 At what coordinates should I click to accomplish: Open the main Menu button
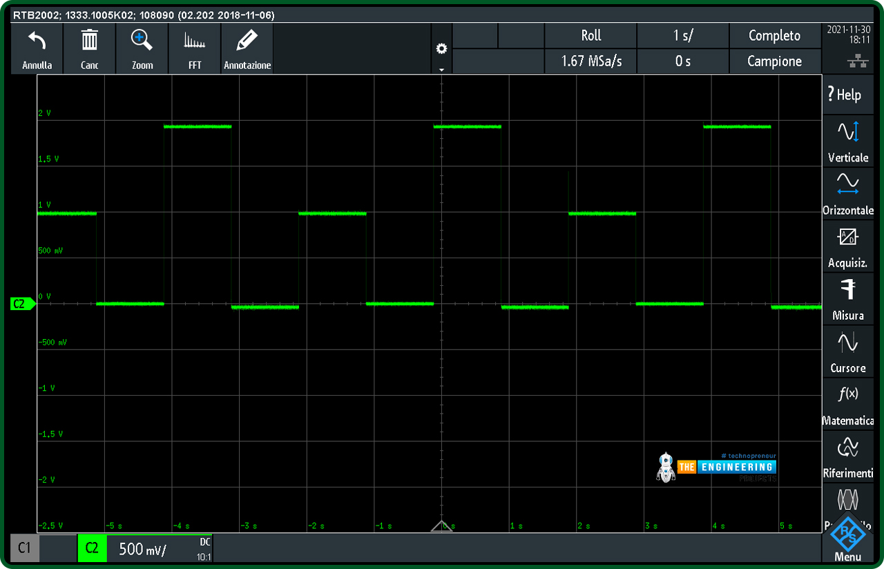tap(847, 539)
